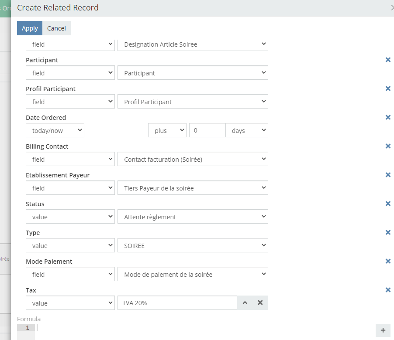Remove the Participant field mapping row

point(387,60)
